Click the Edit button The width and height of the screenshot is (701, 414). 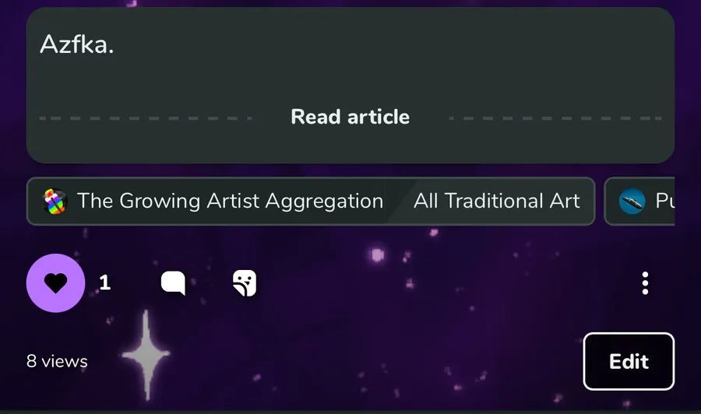coord(629,361)
